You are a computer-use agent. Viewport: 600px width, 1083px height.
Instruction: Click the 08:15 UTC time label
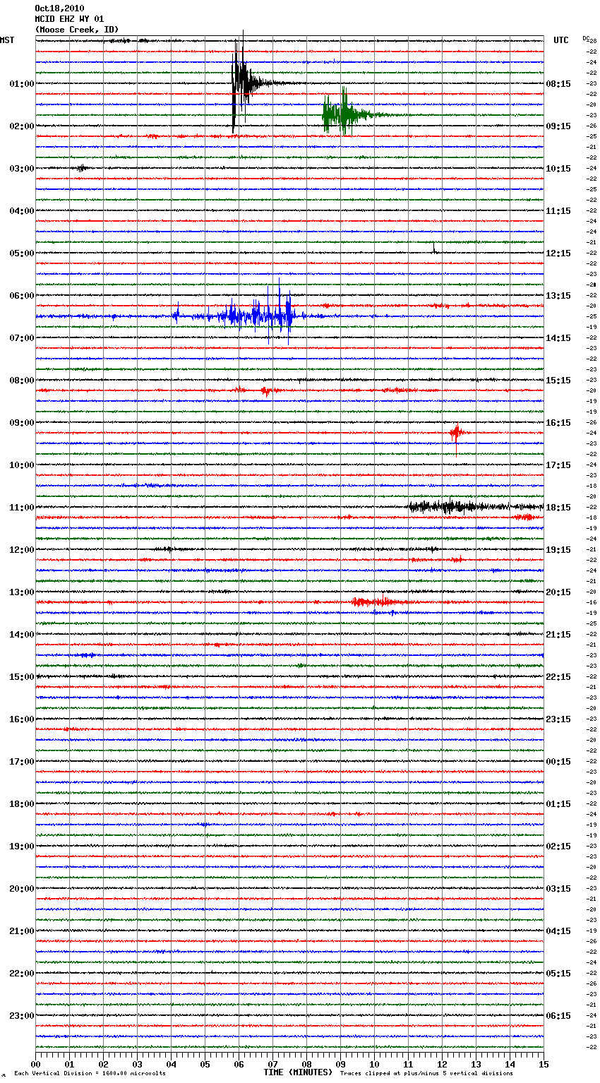click(558, 84)
